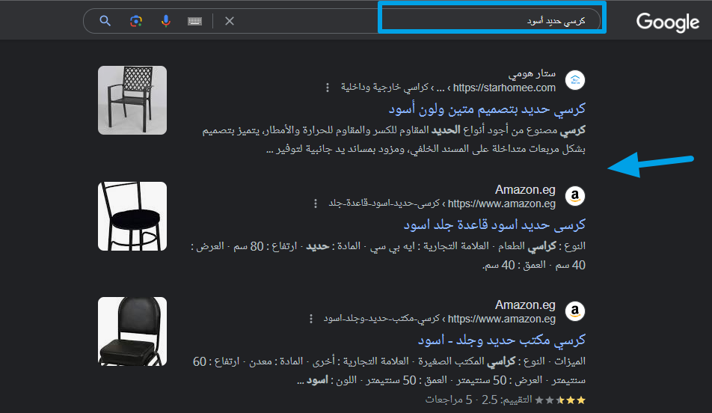Click Amazon favicon of leather seat chair result
The height and width of the screenshot is (413, 712).
pos(575,196)
